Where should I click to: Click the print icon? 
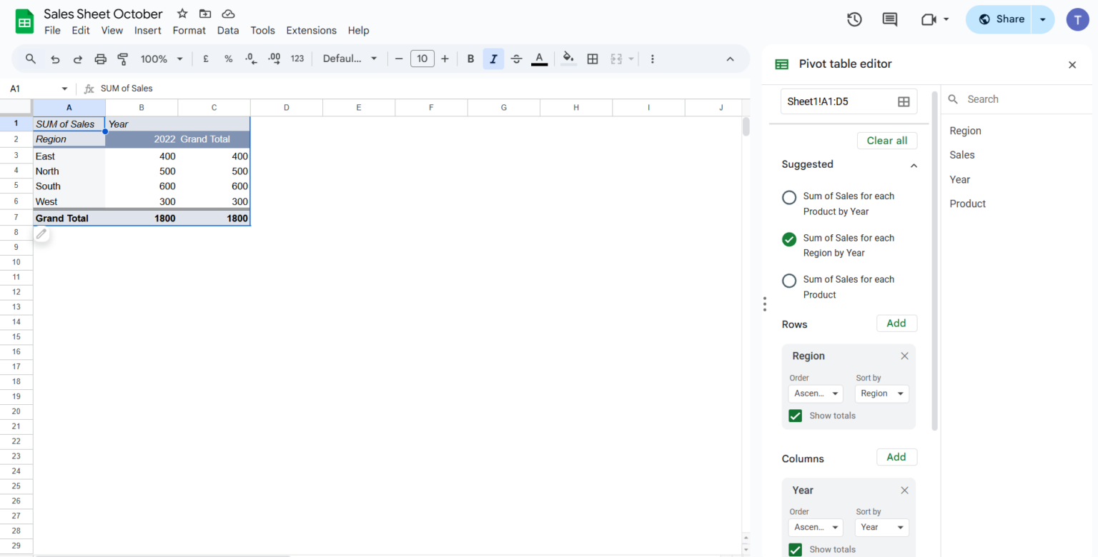(x=100, y=59)
